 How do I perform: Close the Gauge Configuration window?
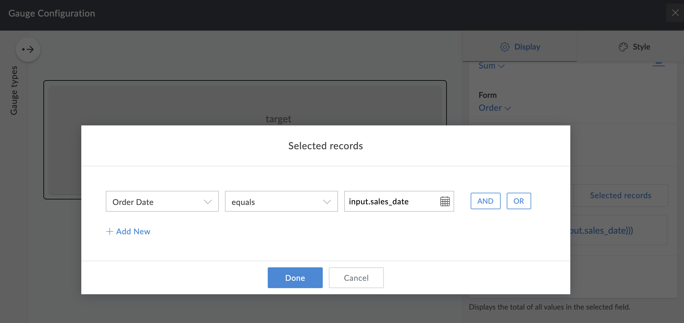tap(675, 13)
